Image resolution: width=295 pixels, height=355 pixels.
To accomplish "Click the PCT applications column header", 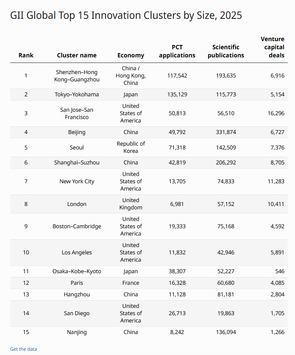I will (177, 51).
